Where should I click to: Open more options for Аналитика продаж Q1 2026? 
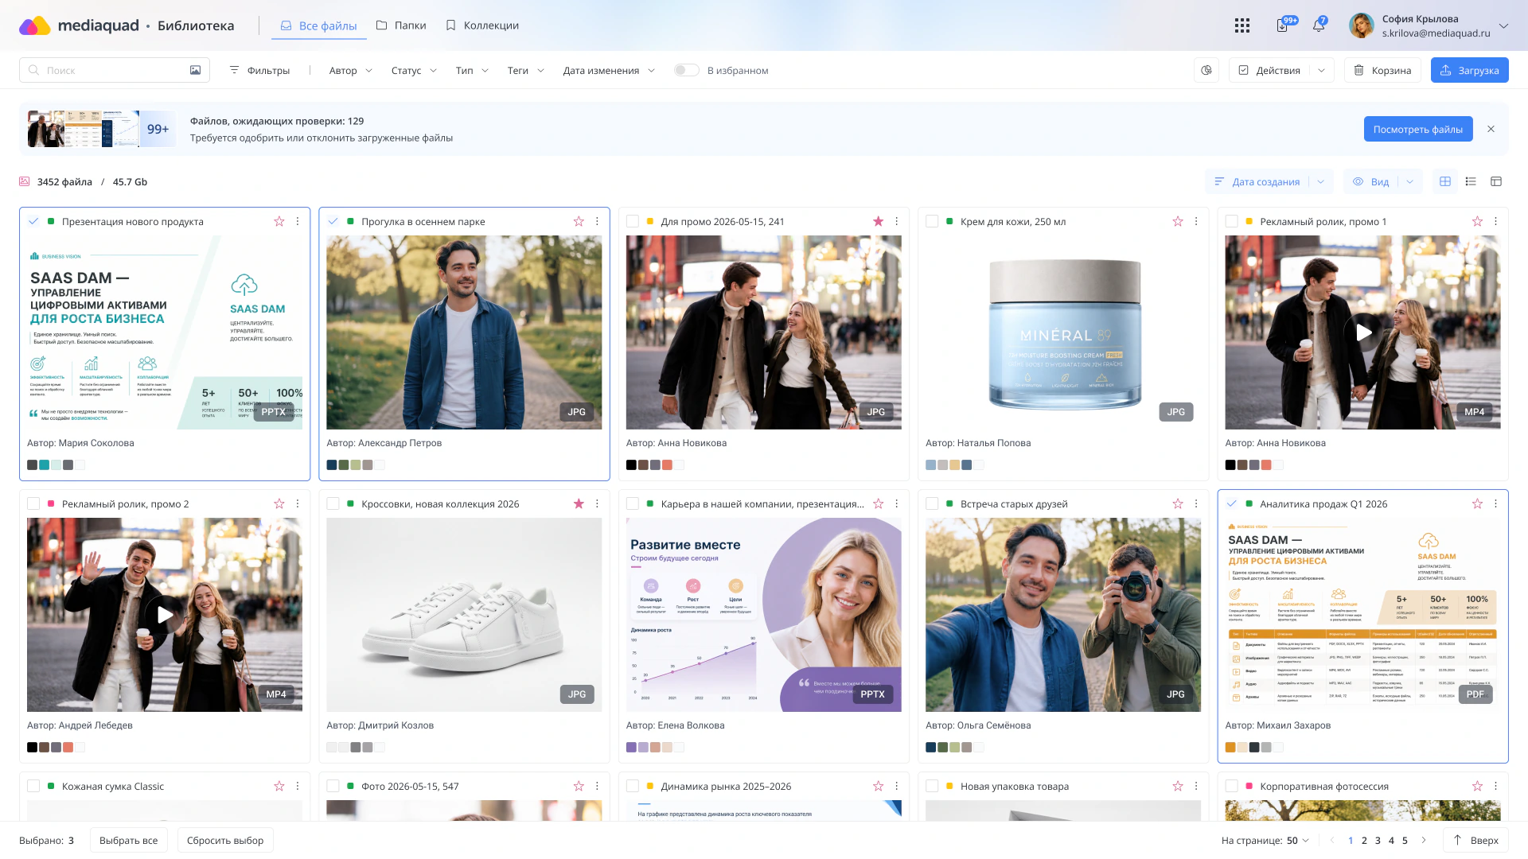1495,503
